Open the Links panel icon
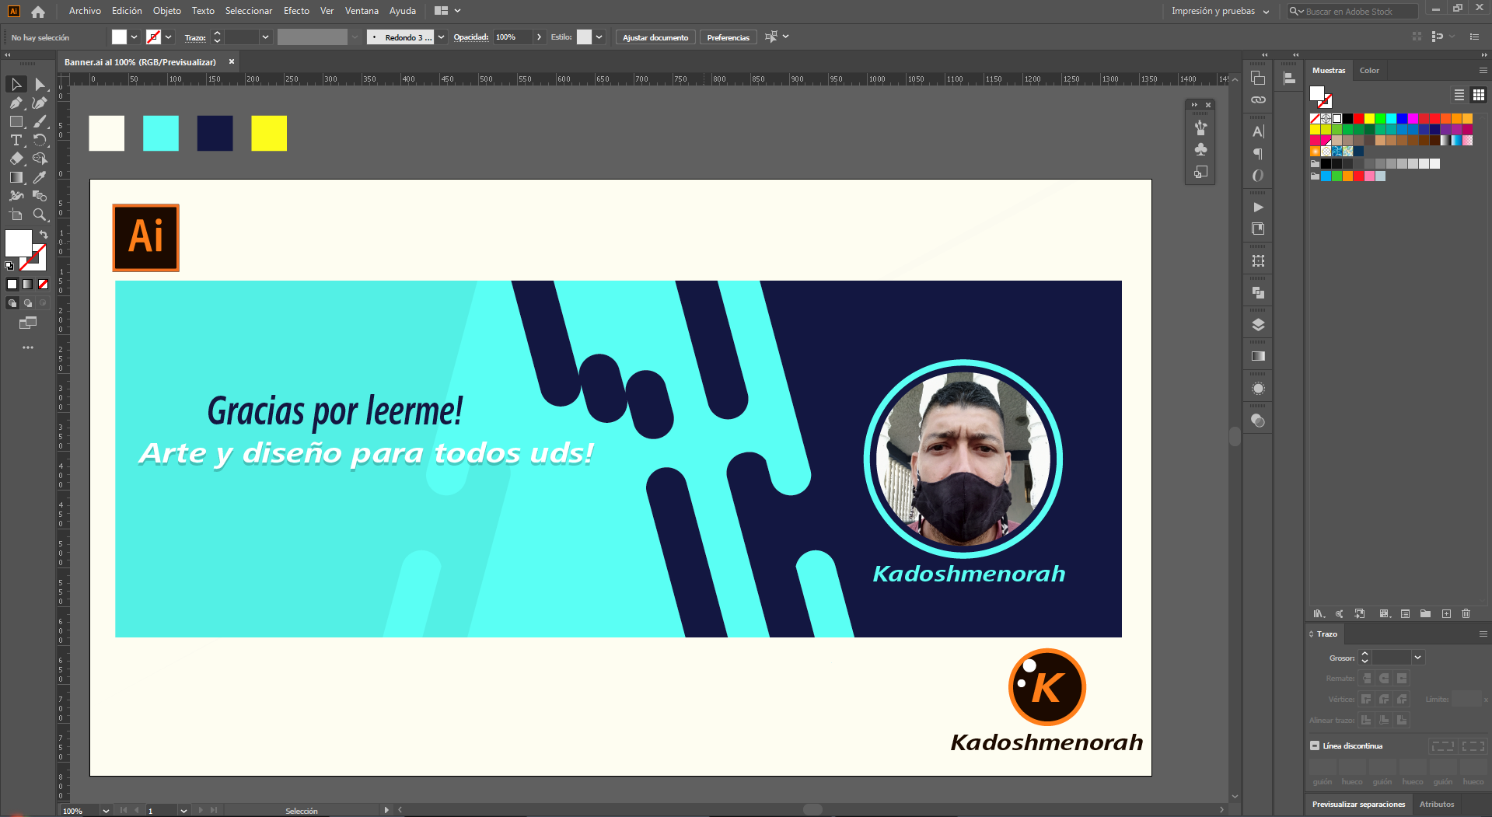The height and width of the screenshot is (817, 1492). coord(1258,100)
